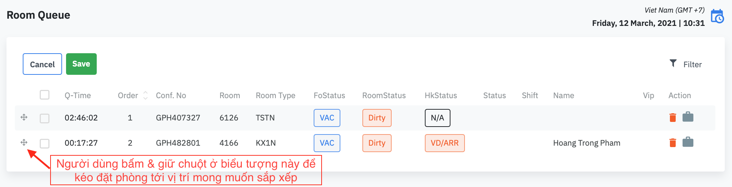Click the Cancel button
Viewport: 732px width, 187px height.
point(42,64)
